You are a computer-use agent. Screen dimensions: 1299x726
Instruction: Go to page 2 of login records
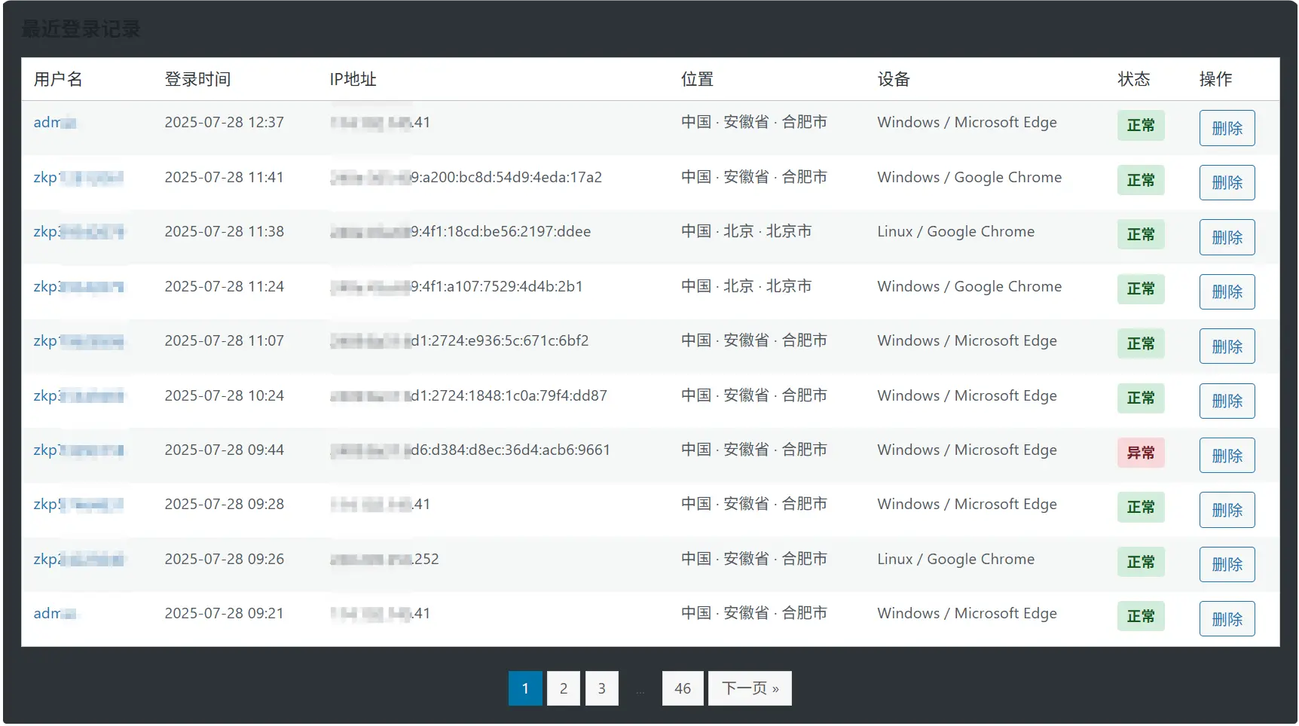click(x=564, y=688)
